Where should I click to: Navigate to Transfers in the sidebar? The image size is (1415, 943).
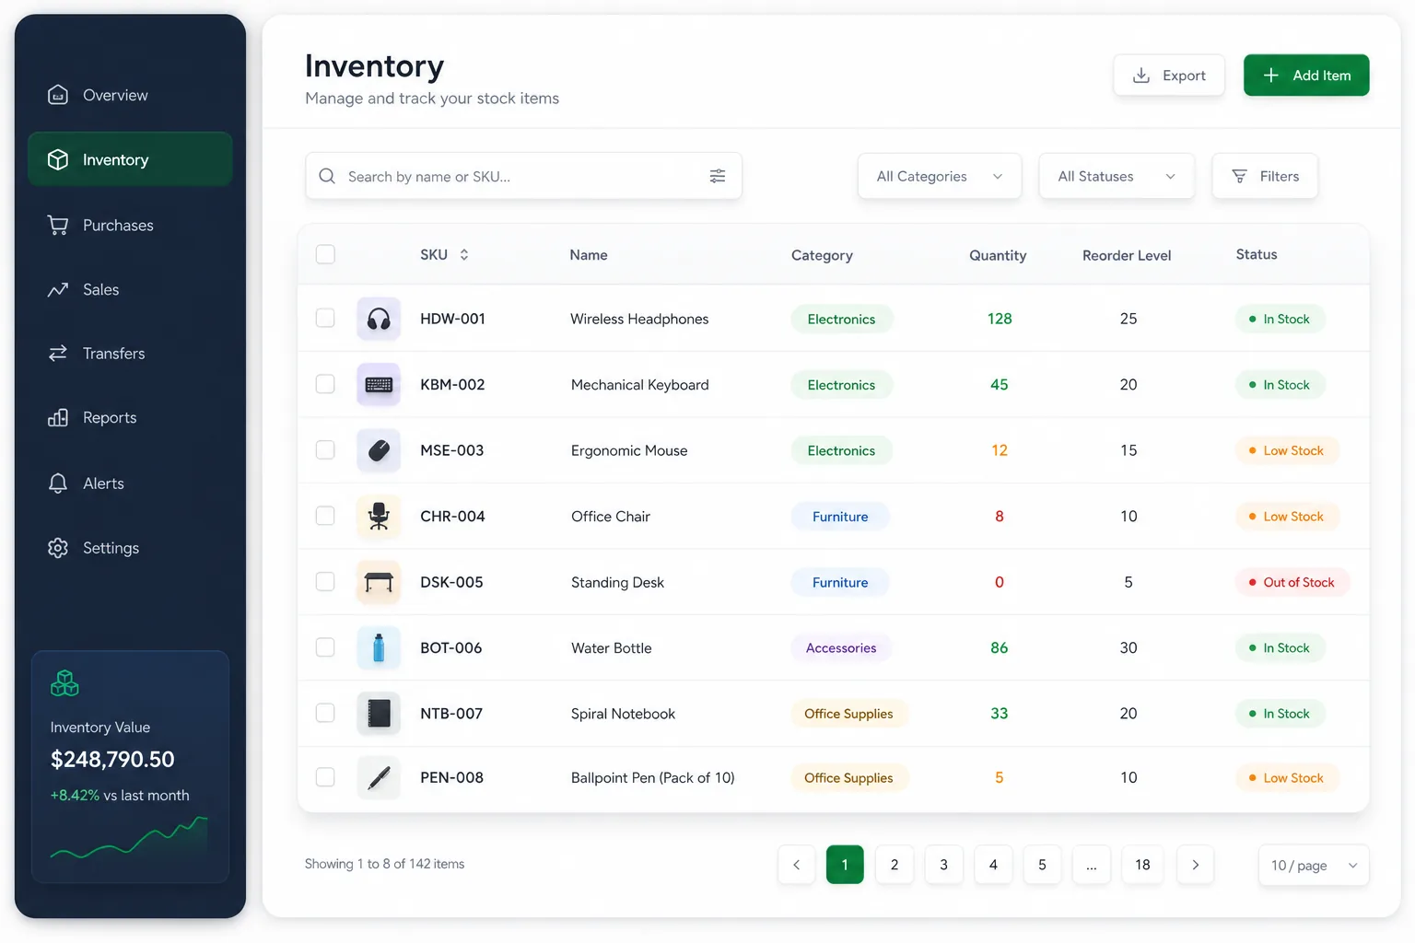click(130, 354)
